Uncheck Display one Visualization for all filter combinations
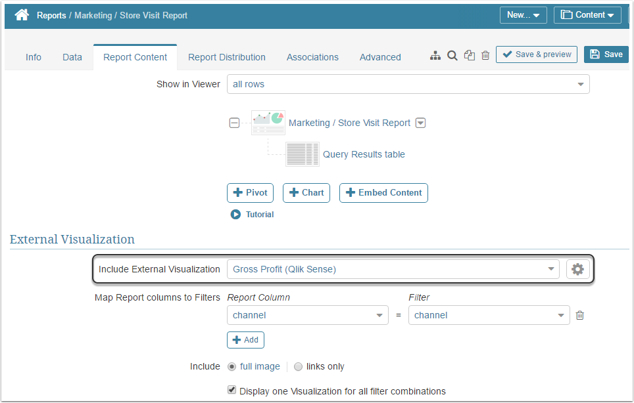 coord(232,390)
